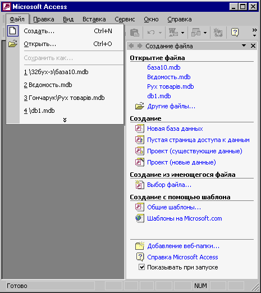Click the Новая база данных link
This screenshot has width=261, height=293.
point(175,129)
